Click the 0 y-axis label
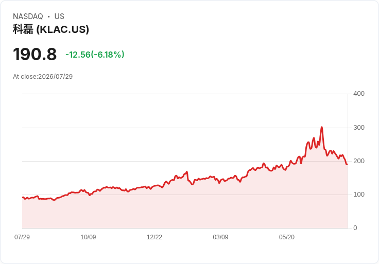 [x=355, y=228]
